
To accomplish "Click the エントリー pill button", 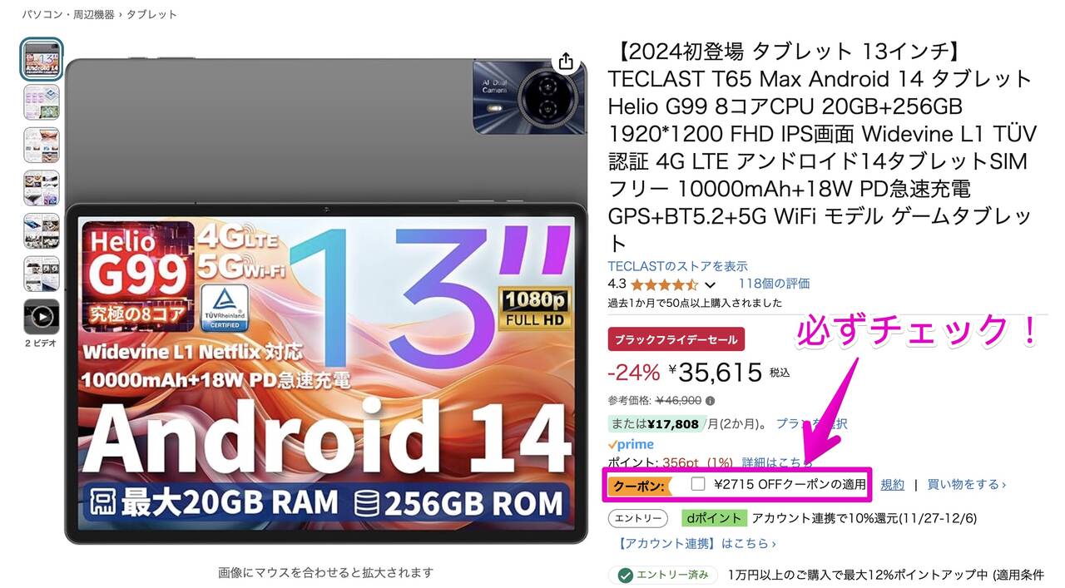I will [638, 518].
